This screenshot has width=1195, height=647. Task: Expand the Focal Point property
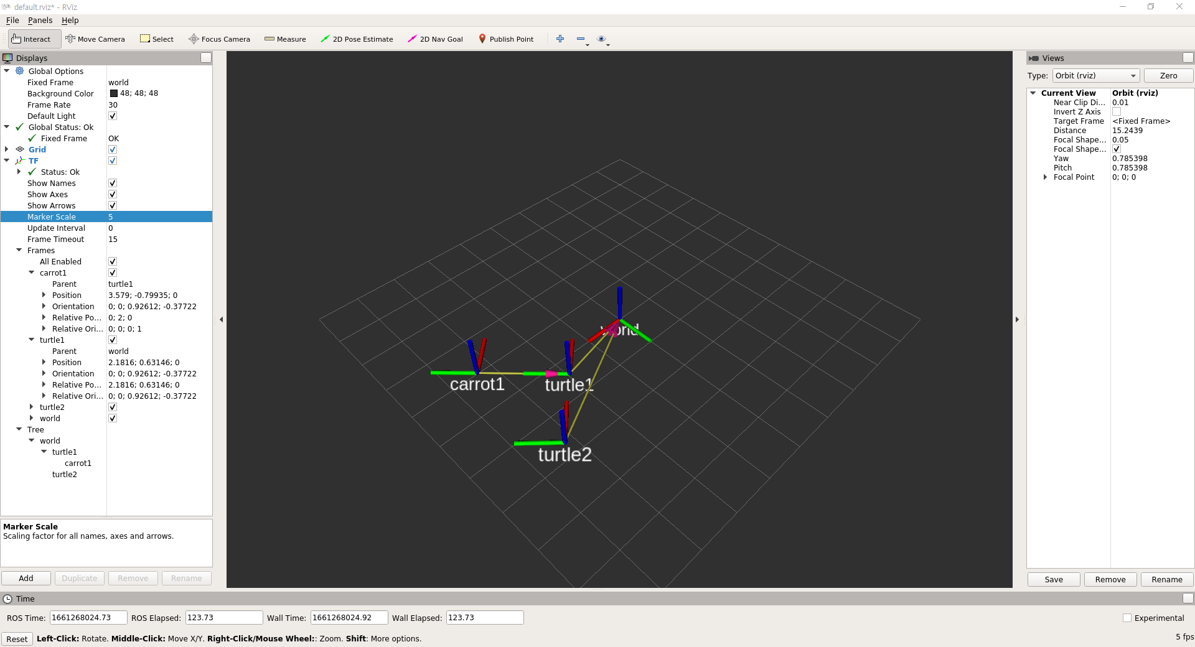(1045, 177)
